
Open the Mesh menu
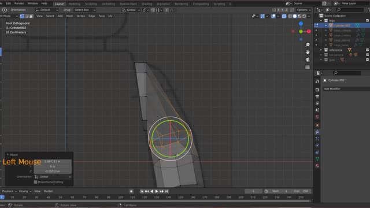coord(69,16)
